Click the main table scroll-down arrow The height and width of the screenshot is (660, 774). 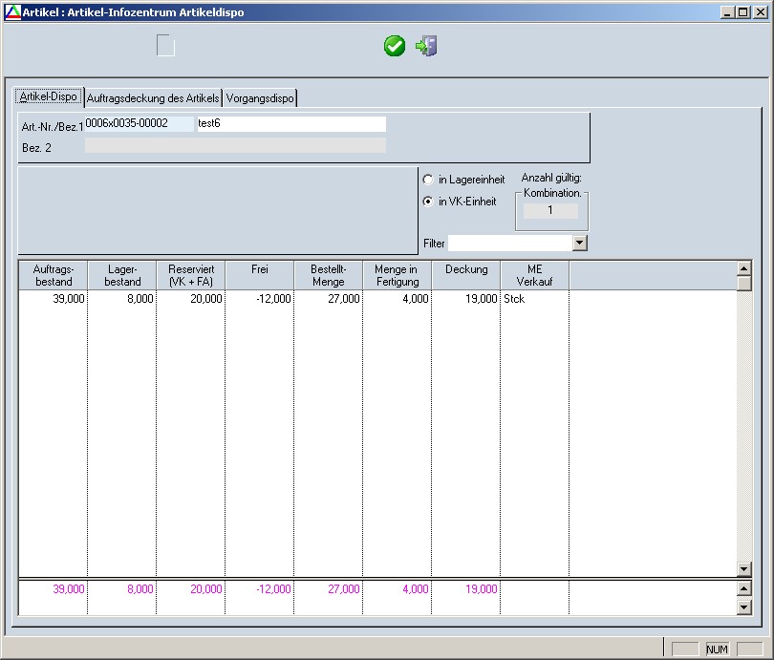click(x=745, y=569)
